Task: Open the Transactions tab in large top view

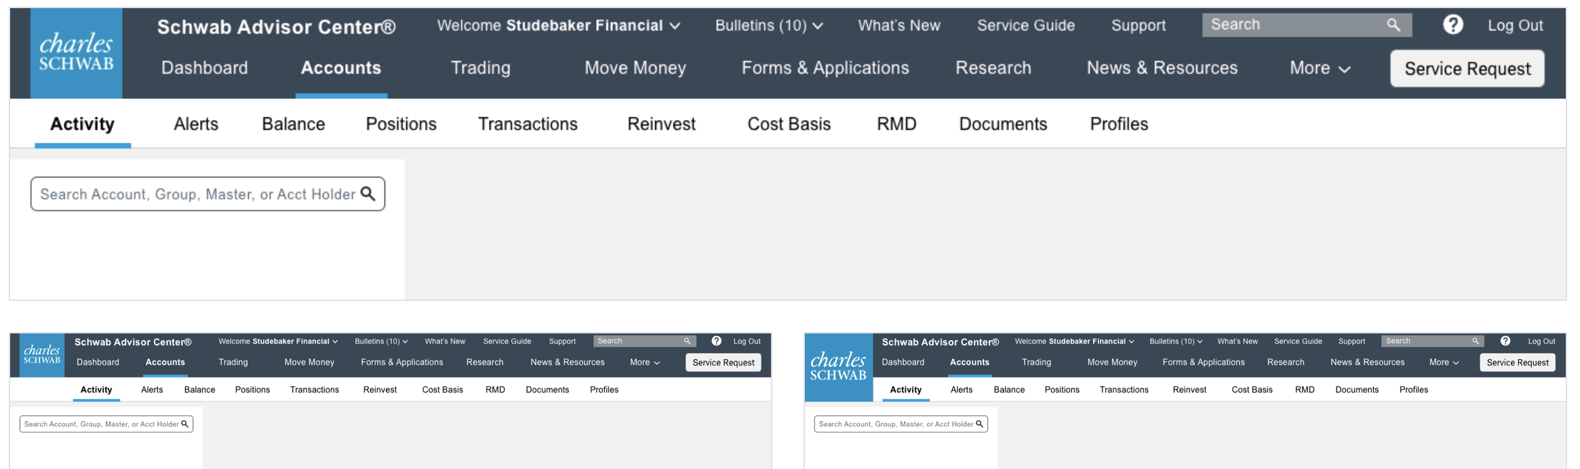Action: pos(528,124)
